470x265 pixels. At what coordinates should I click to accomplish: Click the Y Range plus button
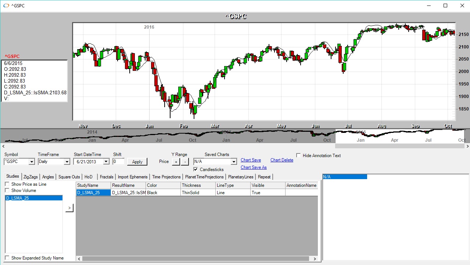(176, 161)
